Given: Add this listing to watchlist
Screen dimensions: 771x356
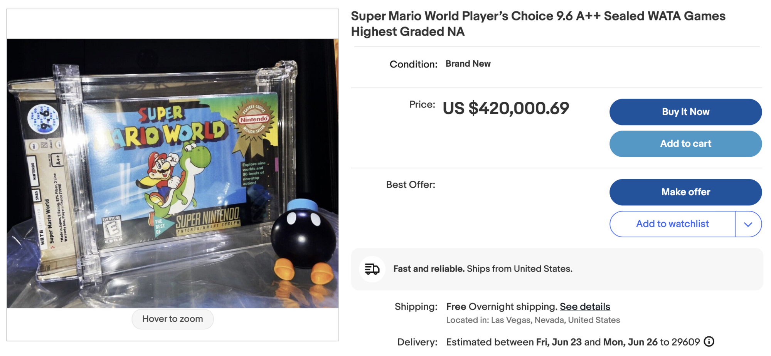Looking at the screenshot, I should tap(672, 224).
